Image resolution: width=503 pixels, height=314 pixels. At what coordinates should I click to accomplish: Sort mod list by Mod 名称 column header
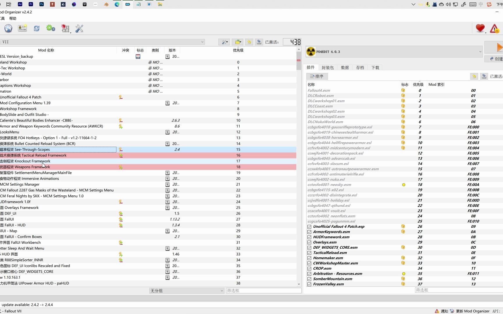pos(46,50)
